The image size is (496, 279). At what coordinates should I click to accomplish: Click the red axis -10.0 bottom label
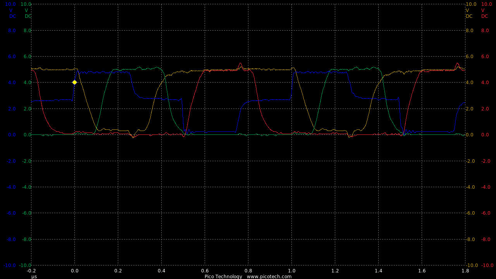(x=487, y=265)
